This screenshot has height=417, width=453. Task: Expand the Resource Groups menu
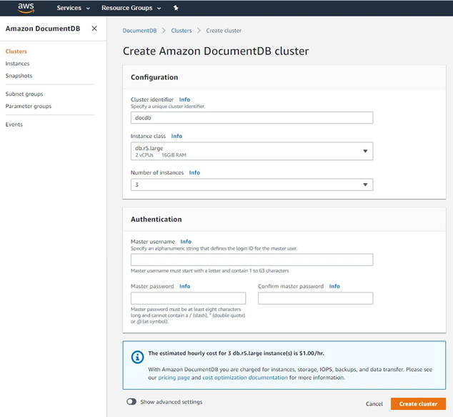131,8
